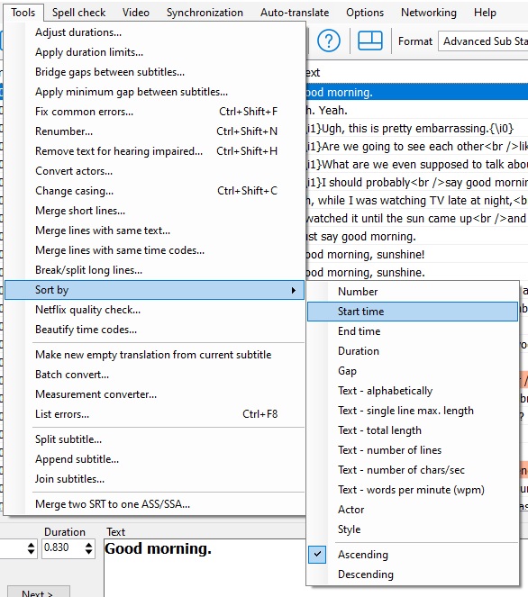Adjust the Duration 0.830 spinner arrows
Image resolution: width=528 pixels, height=597 pixels.
88,548
